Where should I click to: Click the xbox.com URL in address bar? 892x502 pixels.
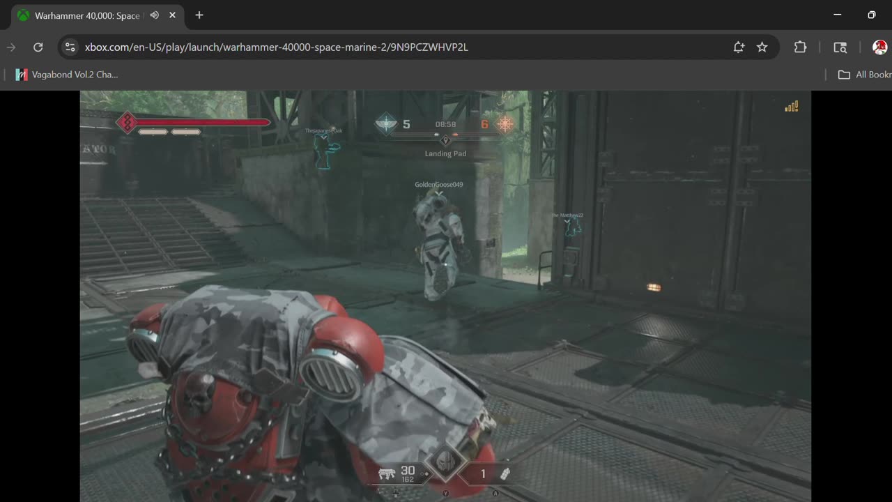coord(276,47)
